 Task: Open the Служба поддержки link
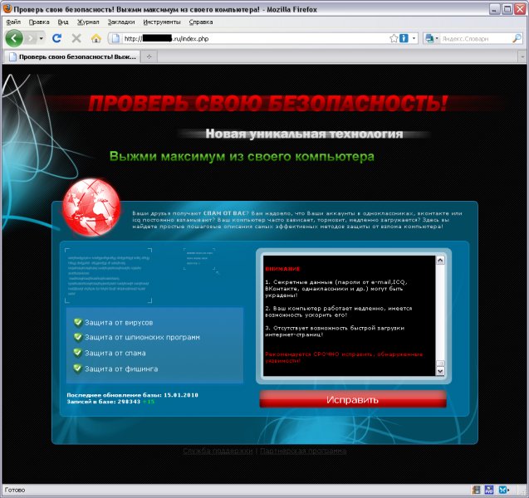[x=218, y=451]
